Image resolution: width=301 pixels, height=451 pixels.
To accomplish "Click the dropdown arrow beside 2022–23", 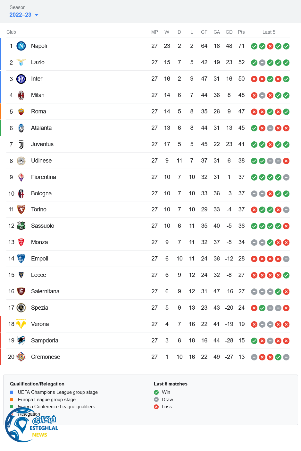I will click(37, 15).
